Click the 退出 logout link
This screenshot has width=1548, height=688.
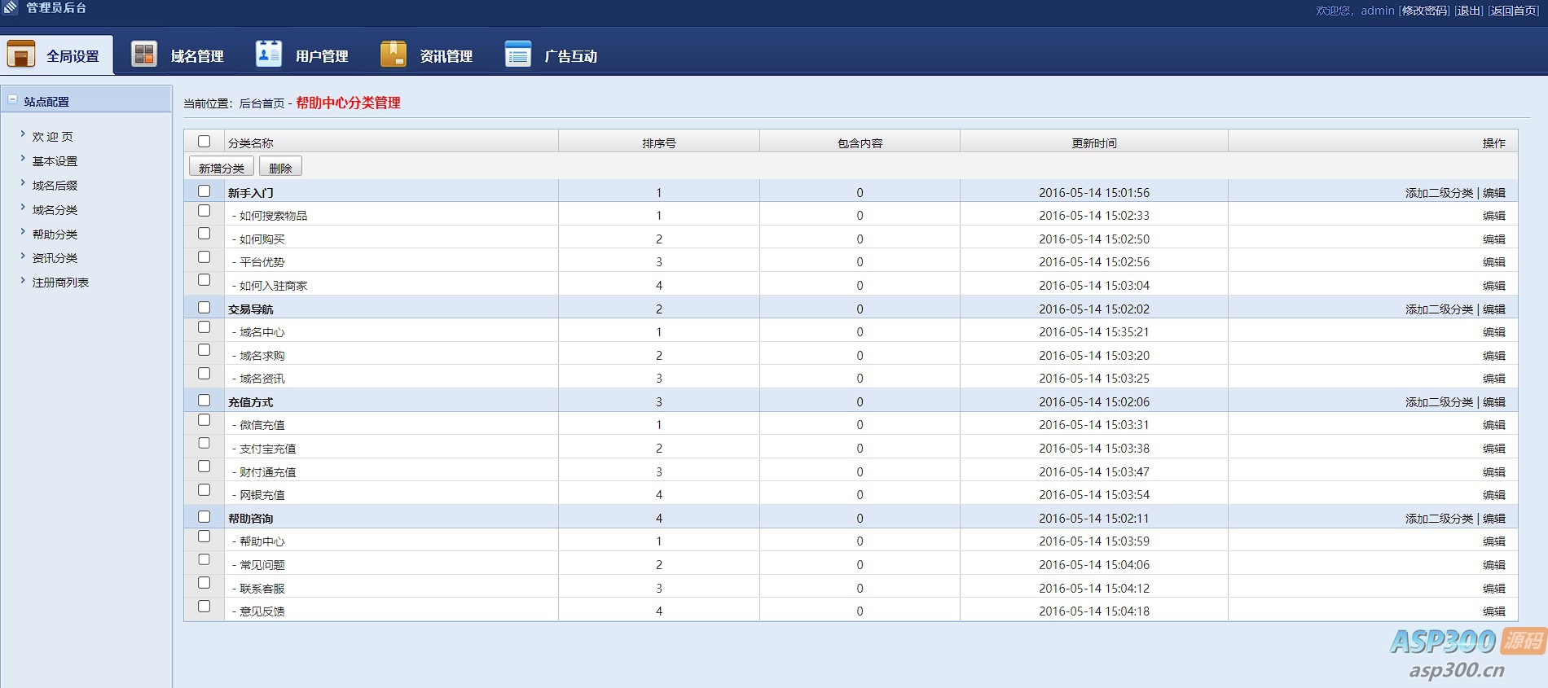[1469, 11]
